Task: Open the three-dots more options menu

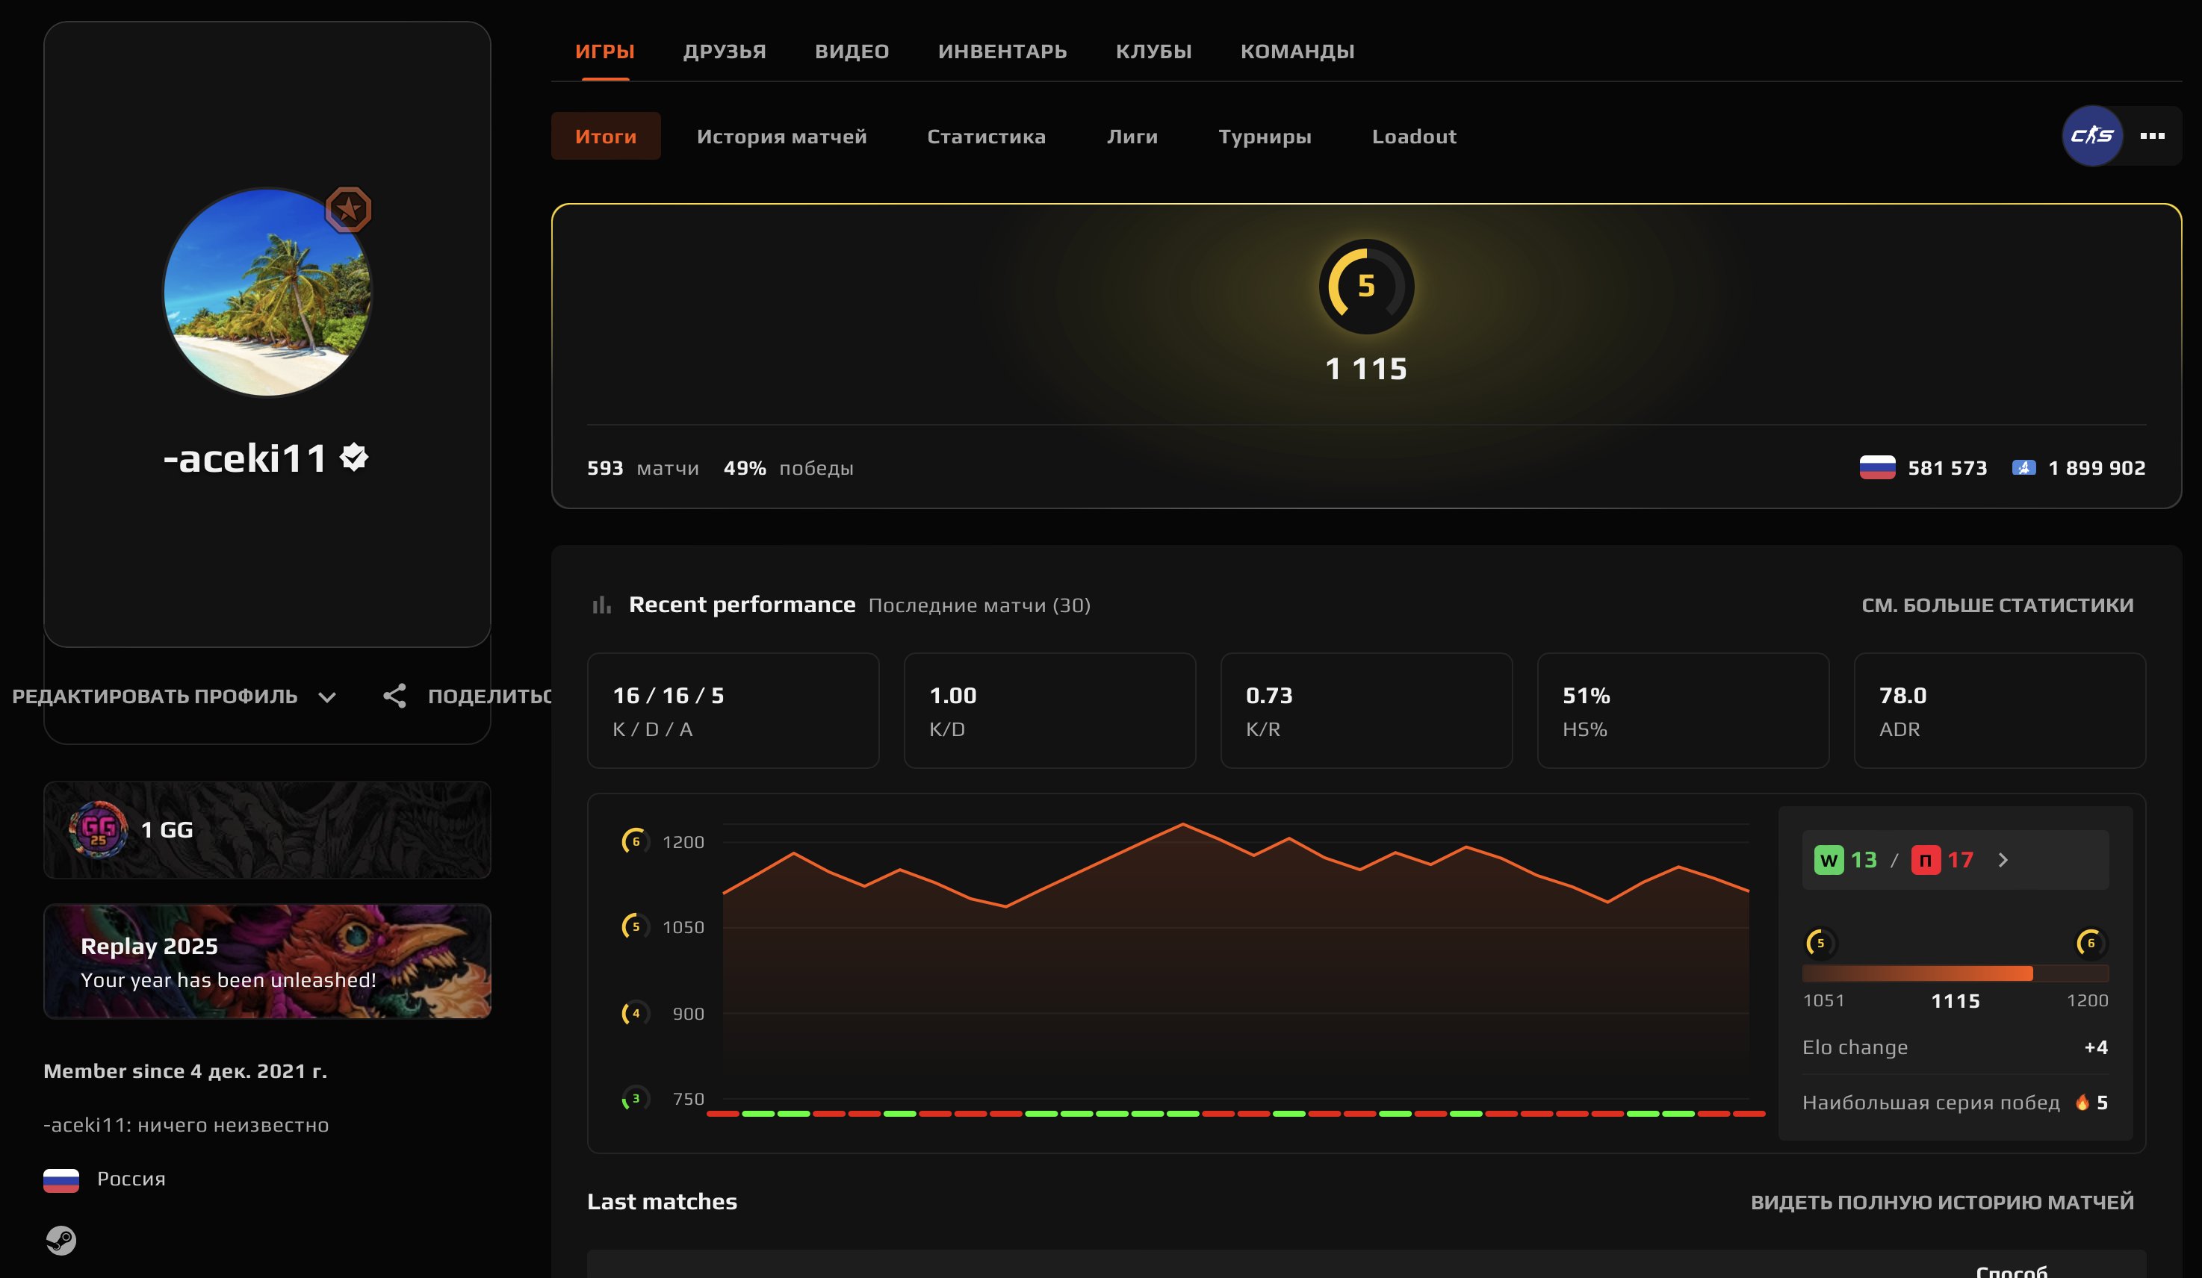Action: [2152, 135]
